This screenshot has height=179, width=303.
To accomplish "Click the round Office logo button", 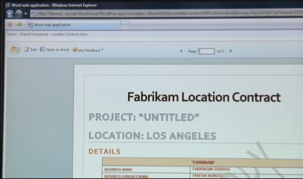I will click(15, 50).
